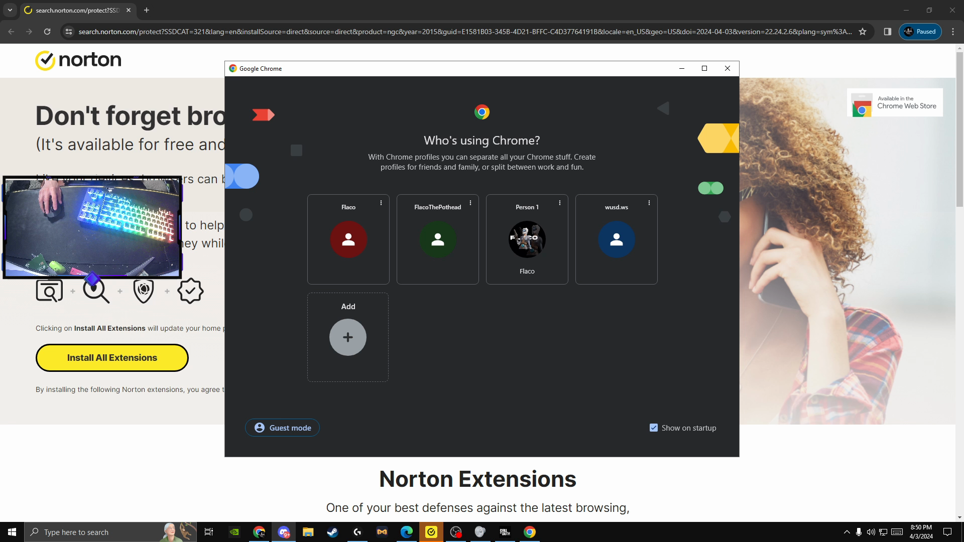964x542 pixels.
Task: Open the Norton app in the taskbar
Action: pos(431,532)
